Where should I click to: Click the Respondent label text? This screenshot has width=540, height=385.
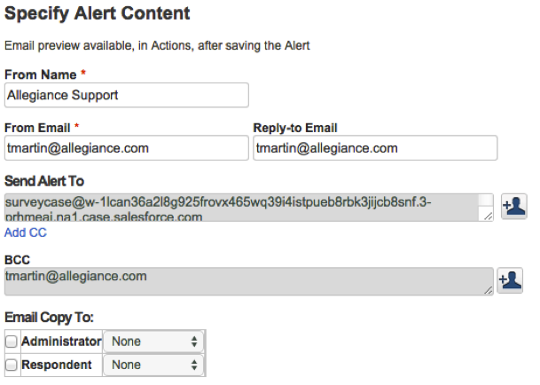coord(57,365)
